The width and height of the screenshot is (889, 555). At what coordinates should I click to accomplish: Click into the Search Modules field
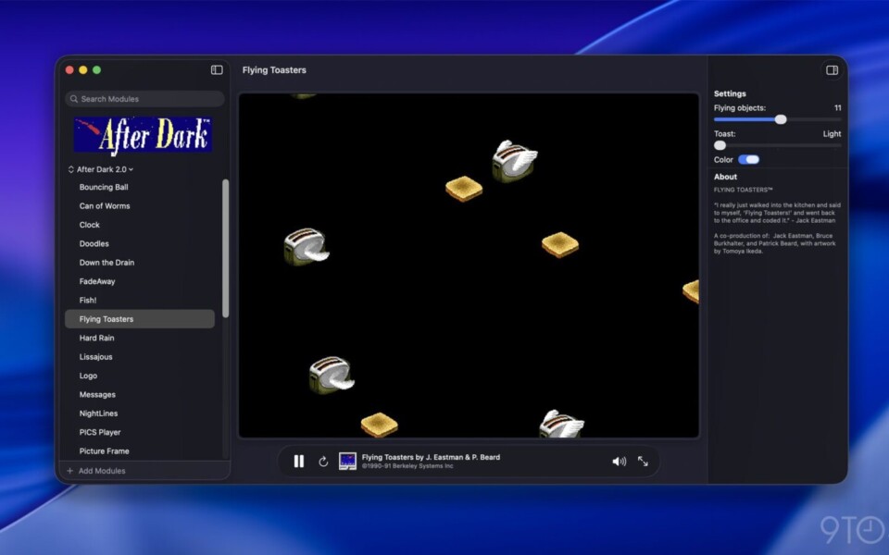tap(144, 99)
